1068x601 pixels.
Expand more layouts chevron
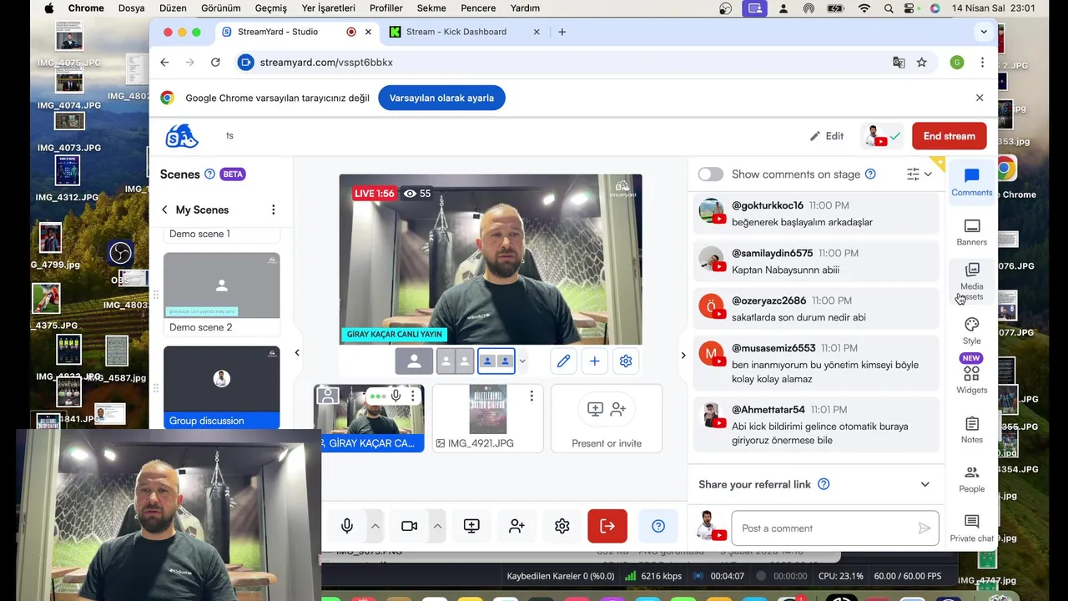click(x=522, y=361)
